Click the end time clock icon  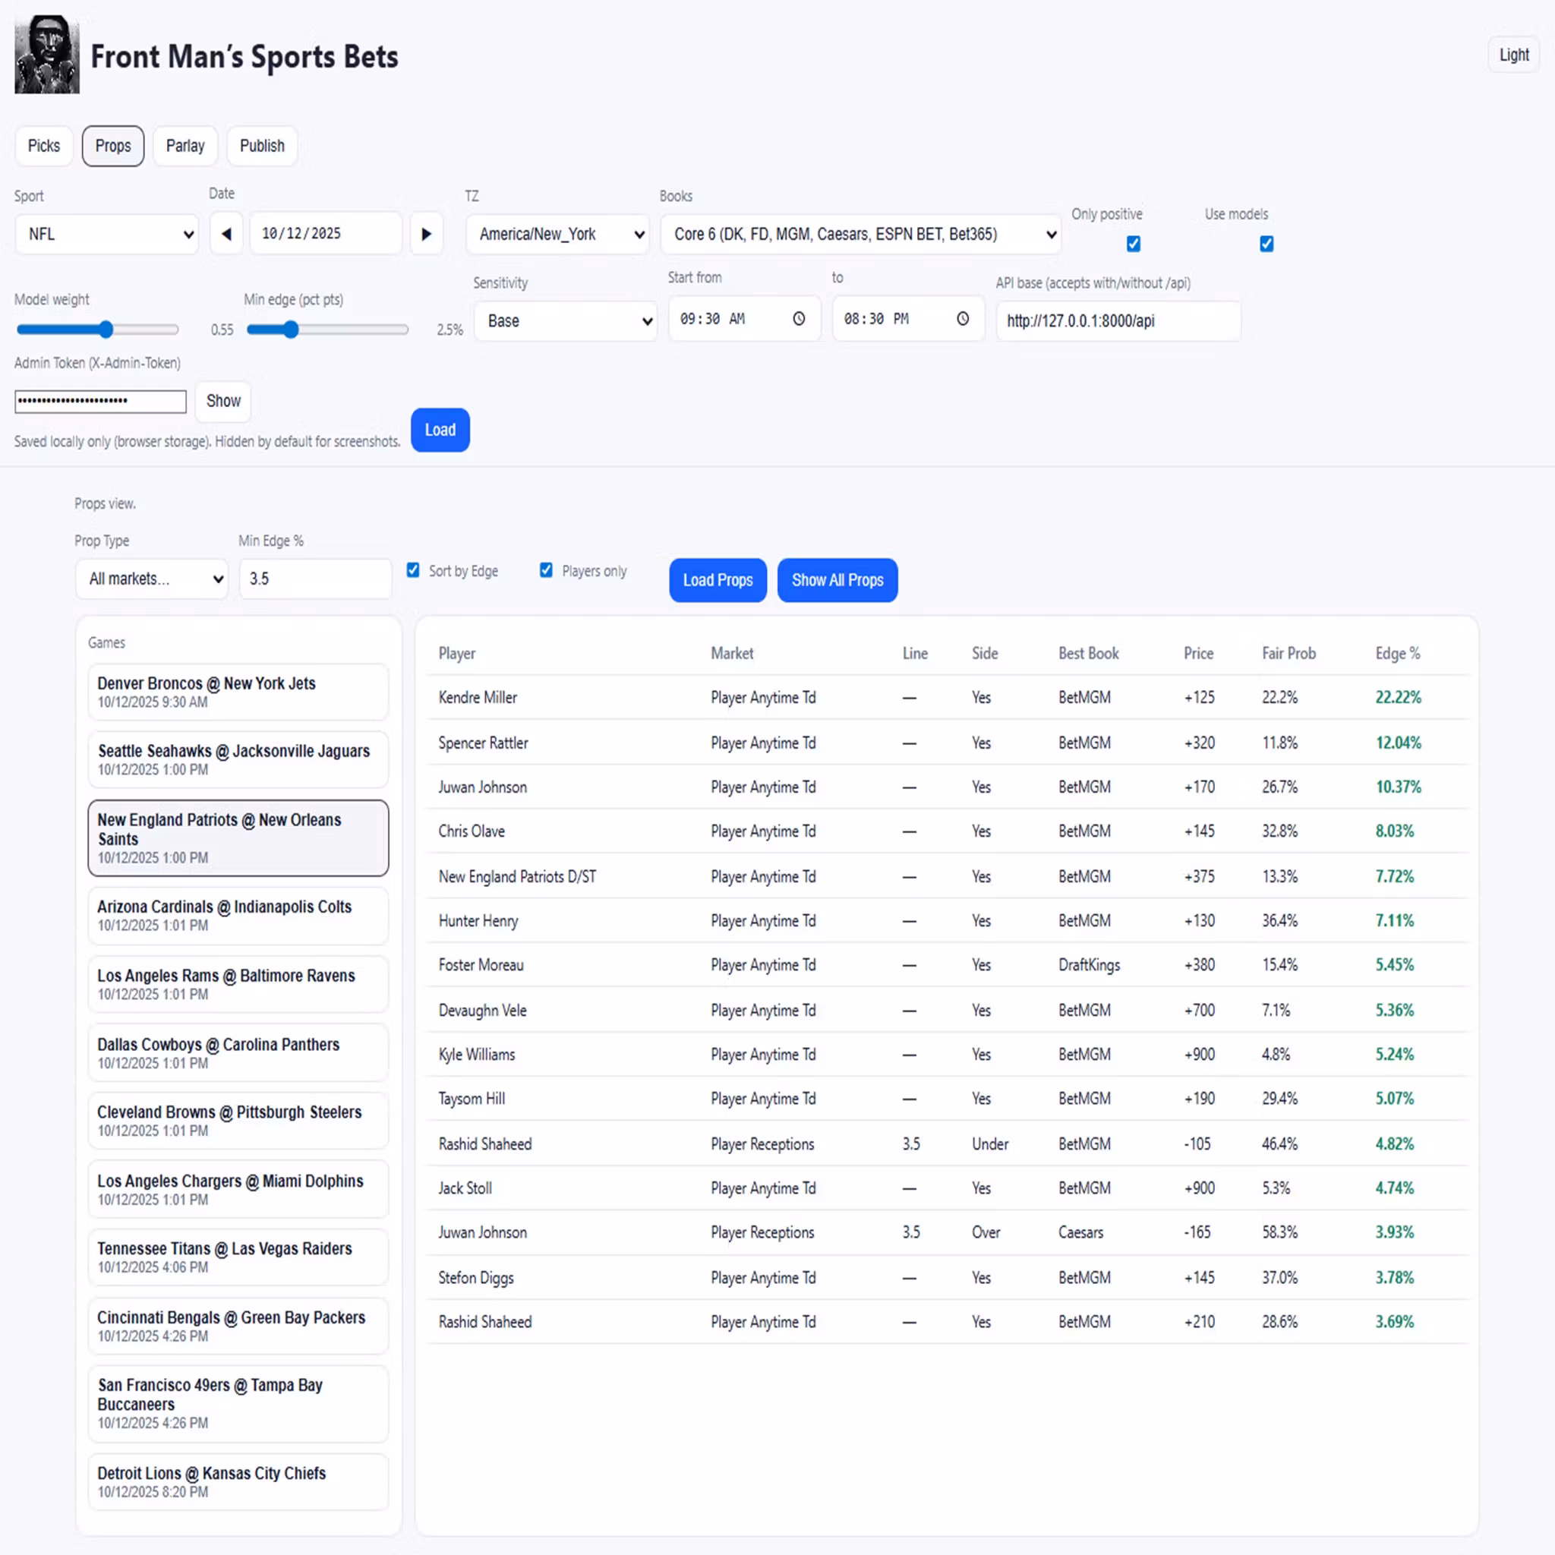[x=963, y=319]
